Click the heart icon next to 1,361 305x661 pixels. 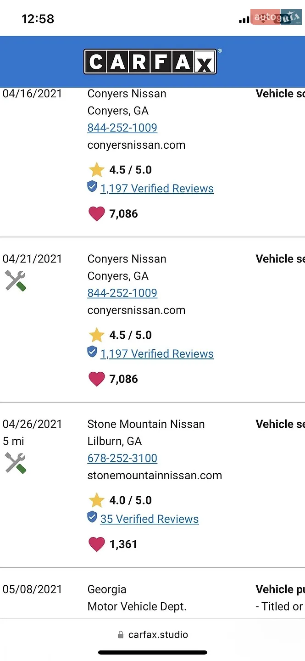(x=96, y=544)
